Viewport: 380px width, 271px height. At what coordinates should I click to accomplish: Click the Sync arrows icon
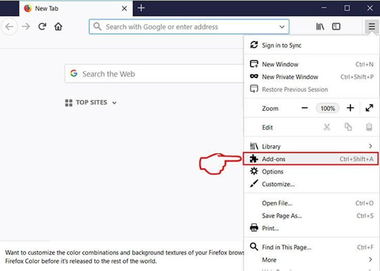[x=254, y=45]
